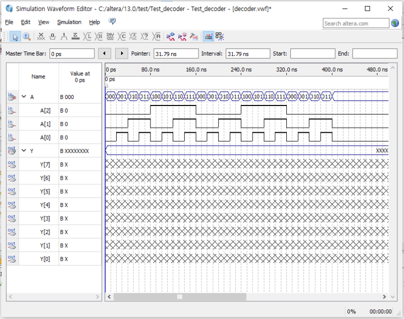Open the Simulation menu
Viewport: 404px width, 319px height.
(69, 22)
